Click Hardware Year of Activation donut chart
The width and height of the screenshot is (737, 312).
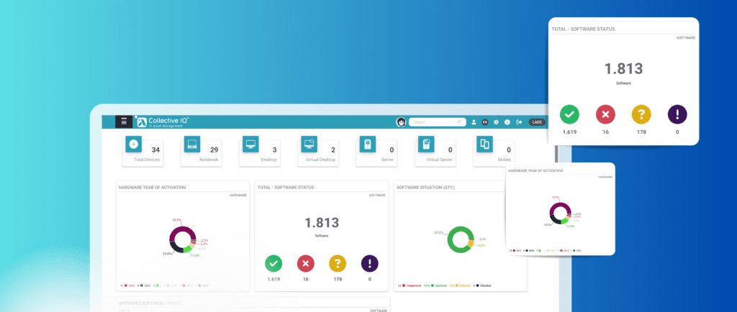pyautogui.click(x=182, y=239)
